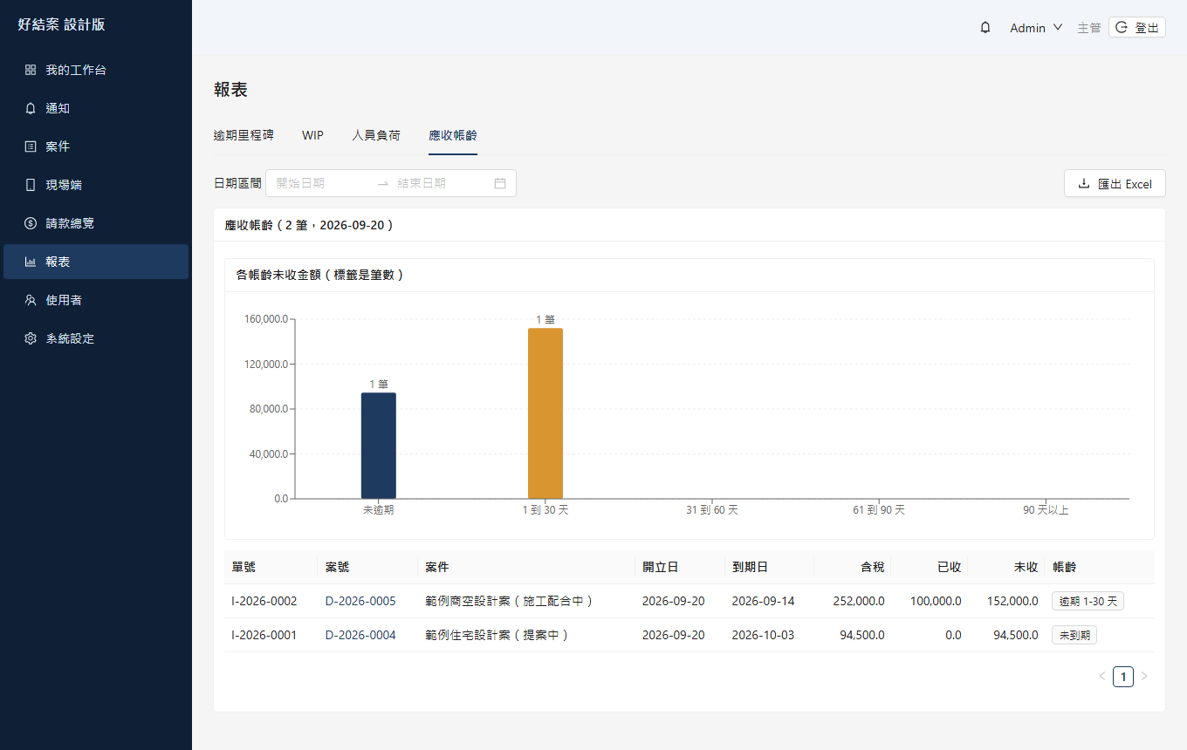Click 範例住宅設計案（提案中）case name
Viewport: 1187px width, 750px height.
497,635
